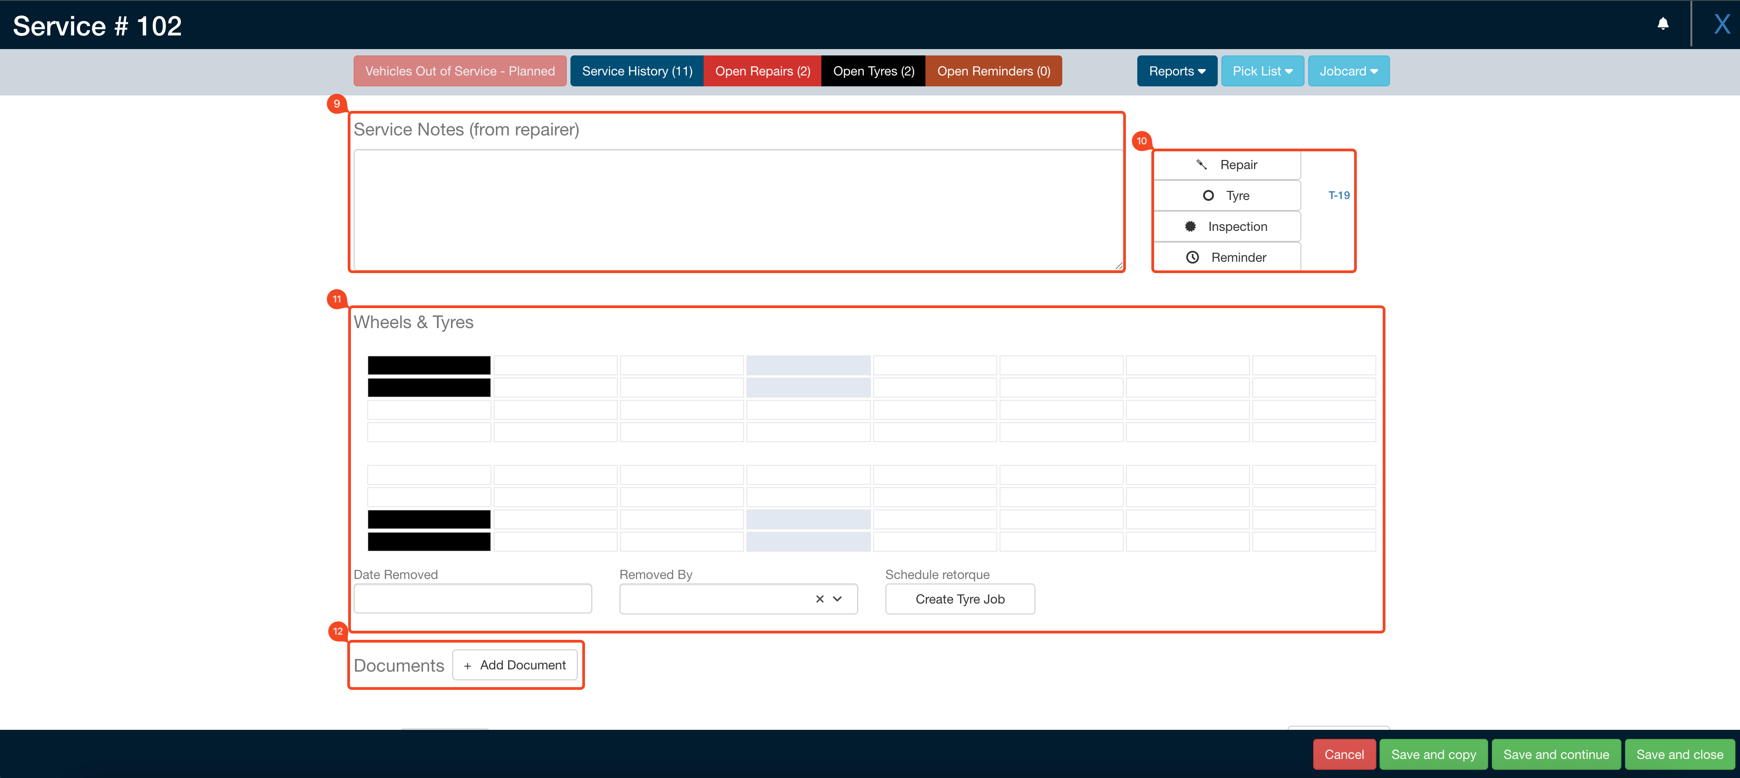Click the Inspection button

coord(1227,226)
